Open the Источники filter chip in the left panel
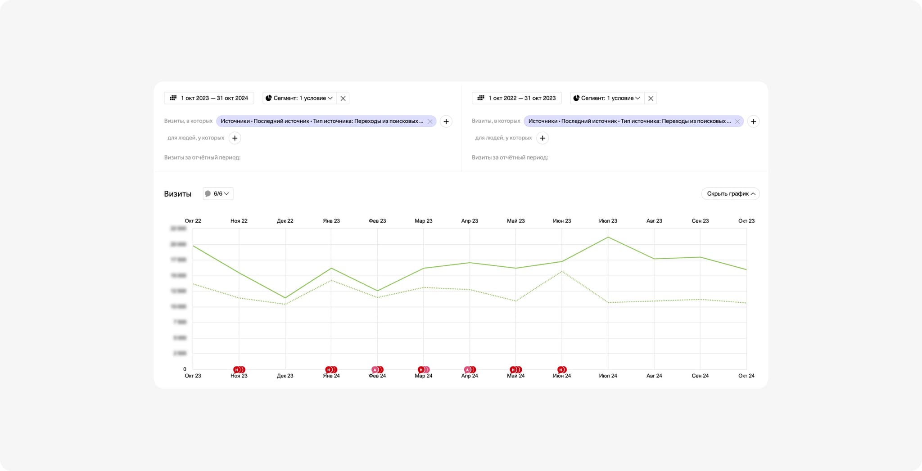Viewport: 922px width, 471px height. pos(321,121)
